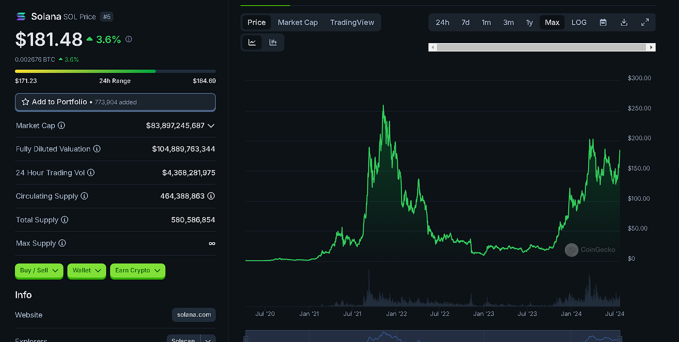Viewport: 679px width, 342px height.
Task: Open the Fully Diluted Valuation info icon
Action: [97, 149]
